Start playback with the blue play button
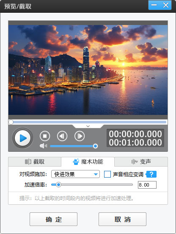 22,138
